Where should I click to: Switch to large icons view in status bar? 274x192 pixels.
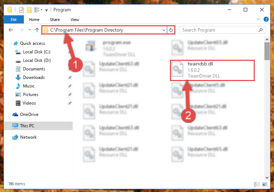point(265,184)
